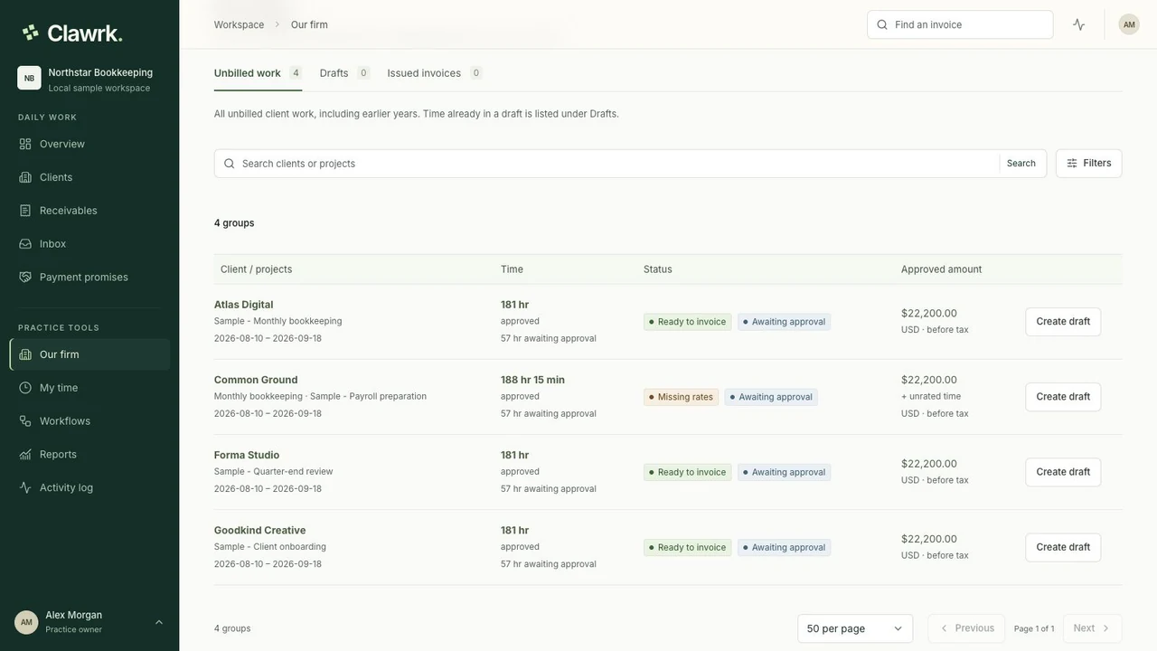This screenshot has height=651, width=1157.
Task: Click the Search button in clients search
Action: pyautogui.click(x=1021, y=164)
